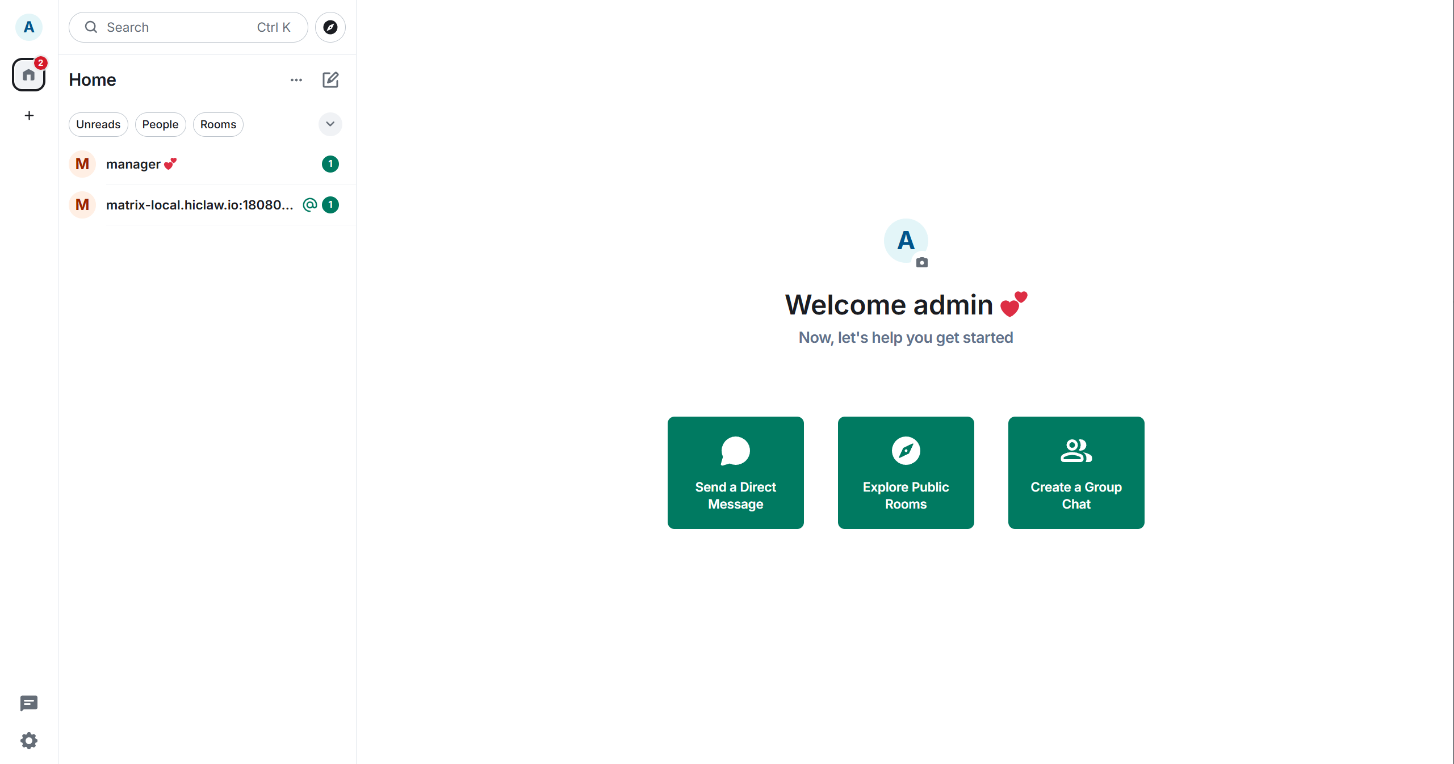Open the room directory via compass icon
This screenshot has height=764, width=1454.
pos(330,27)
